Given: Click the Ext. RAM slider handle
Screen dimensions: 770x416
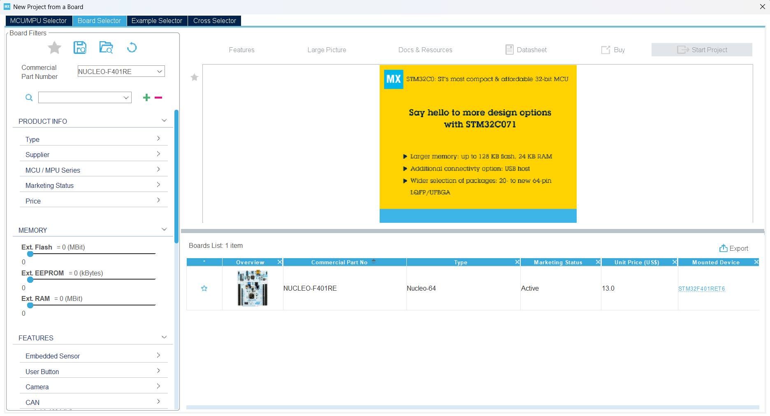Looking at the screenshot, I should pyautogui.click(x=30, y=305).
